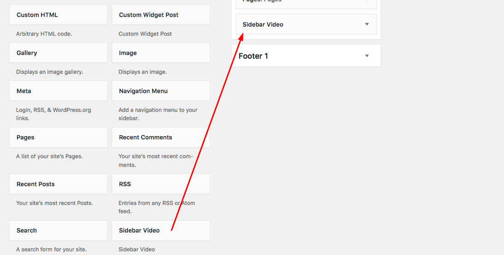Select the Search widget
This screenshot has width=504, height=255.
pyautogui.click(x=27, y=230)
